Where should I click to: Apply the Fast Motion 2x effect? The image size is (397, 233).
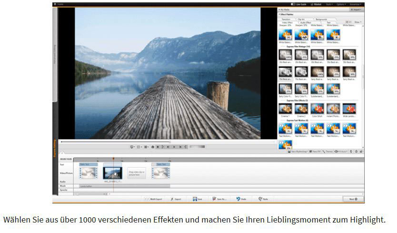285,129
